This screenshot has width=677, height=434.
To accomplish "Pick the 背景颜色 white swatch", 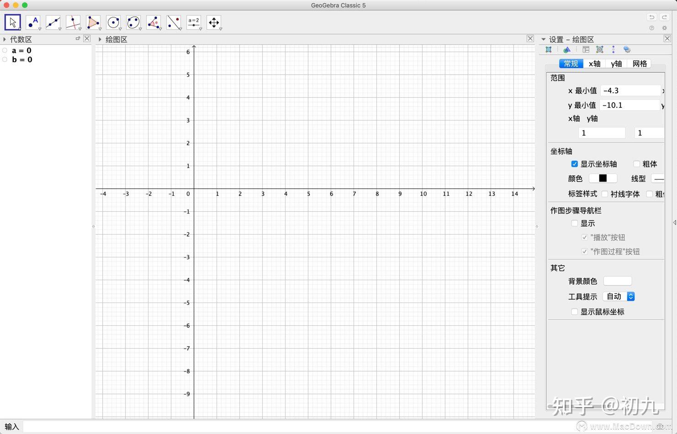I will click(x=618, y=281).
